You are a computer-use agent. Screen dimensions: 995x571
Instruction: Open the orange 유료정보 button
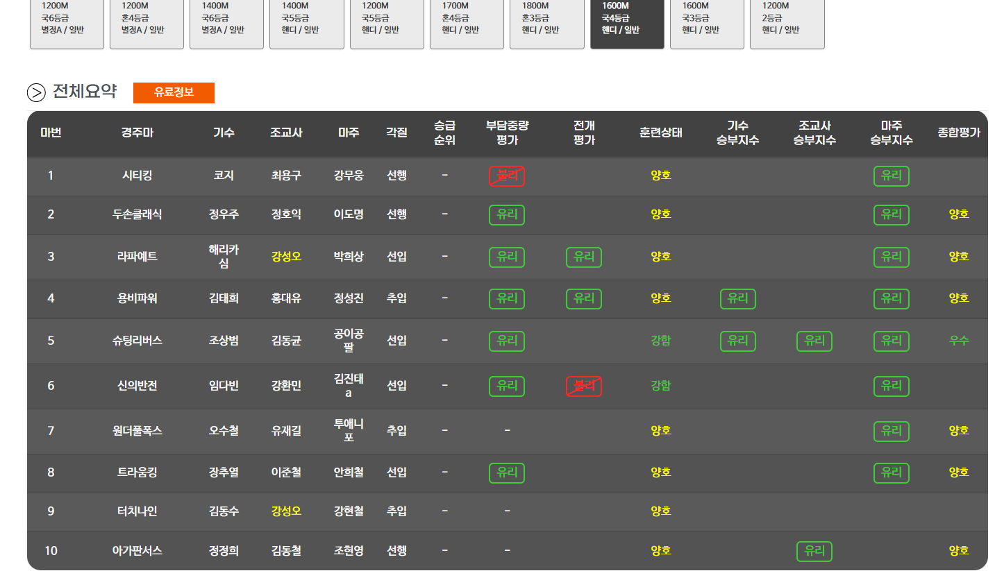click(x=174, y=93)
